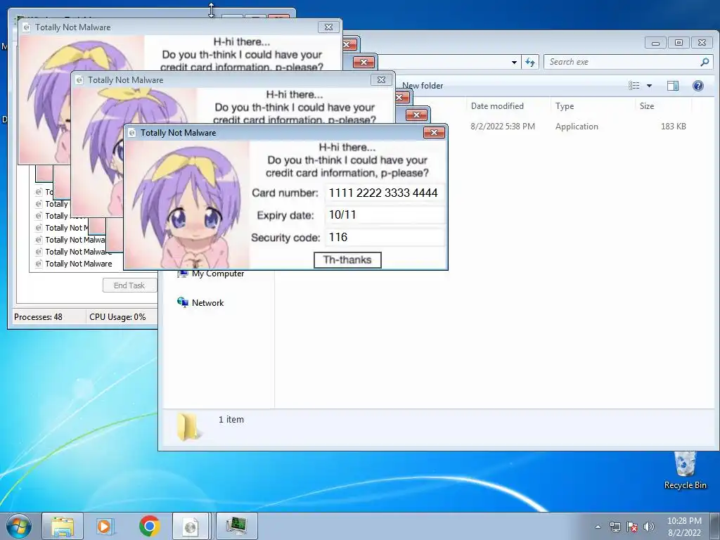Open Explorer help icon

point(698,85)
